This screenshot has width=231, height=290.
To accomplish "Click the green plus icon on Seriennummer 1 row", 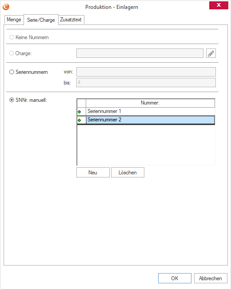I will pyautogui.click(x=80, y=112).
